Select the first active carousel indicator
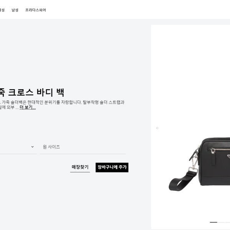The width and height of the screenshot is (230, 230). pos(214,222)
